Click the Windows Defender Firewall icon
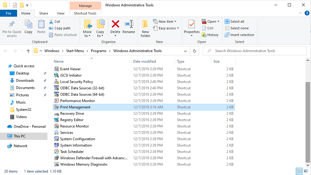Image resolution: width=311 pixels, height=175 pixels. 57,158
